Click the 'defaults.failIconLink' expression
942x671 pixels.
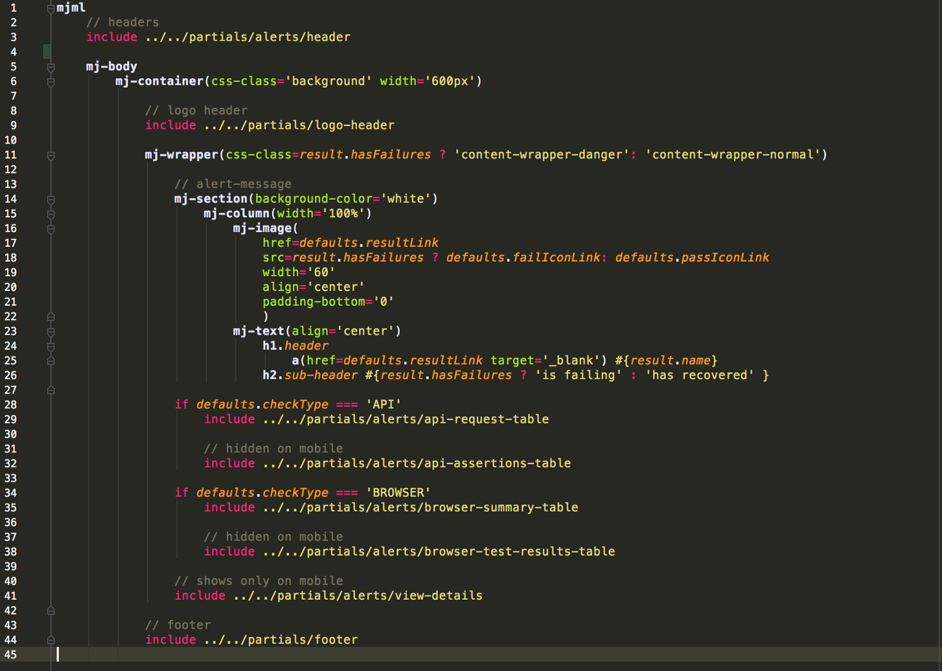coord(523,258)
